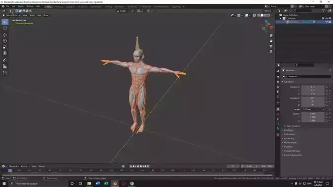Screen dimensions: 333x187
Task: Toggle Location X lock icon
Action: 327,87
